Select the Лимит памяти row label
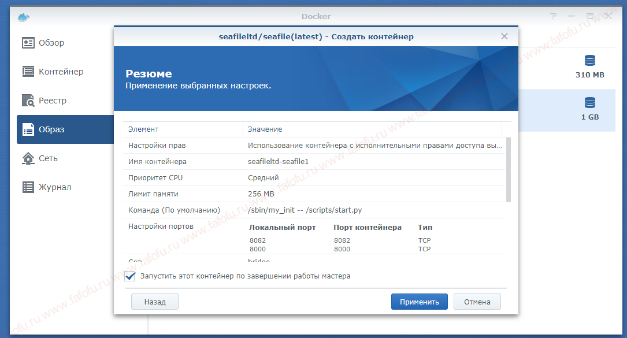 coord(153,194)
